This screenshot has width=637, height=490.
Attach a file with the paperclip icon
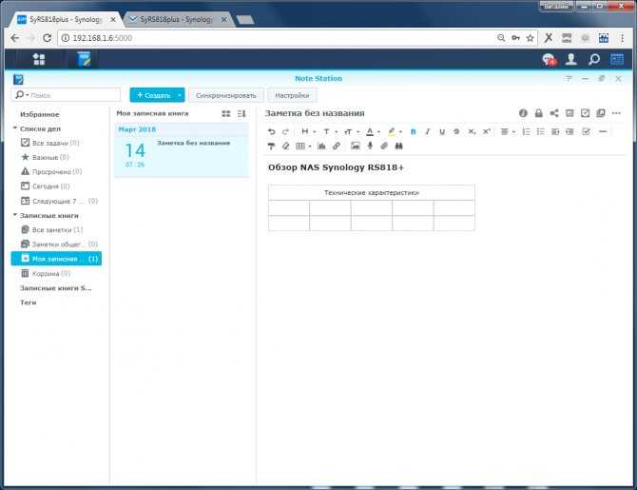point(384,146)
